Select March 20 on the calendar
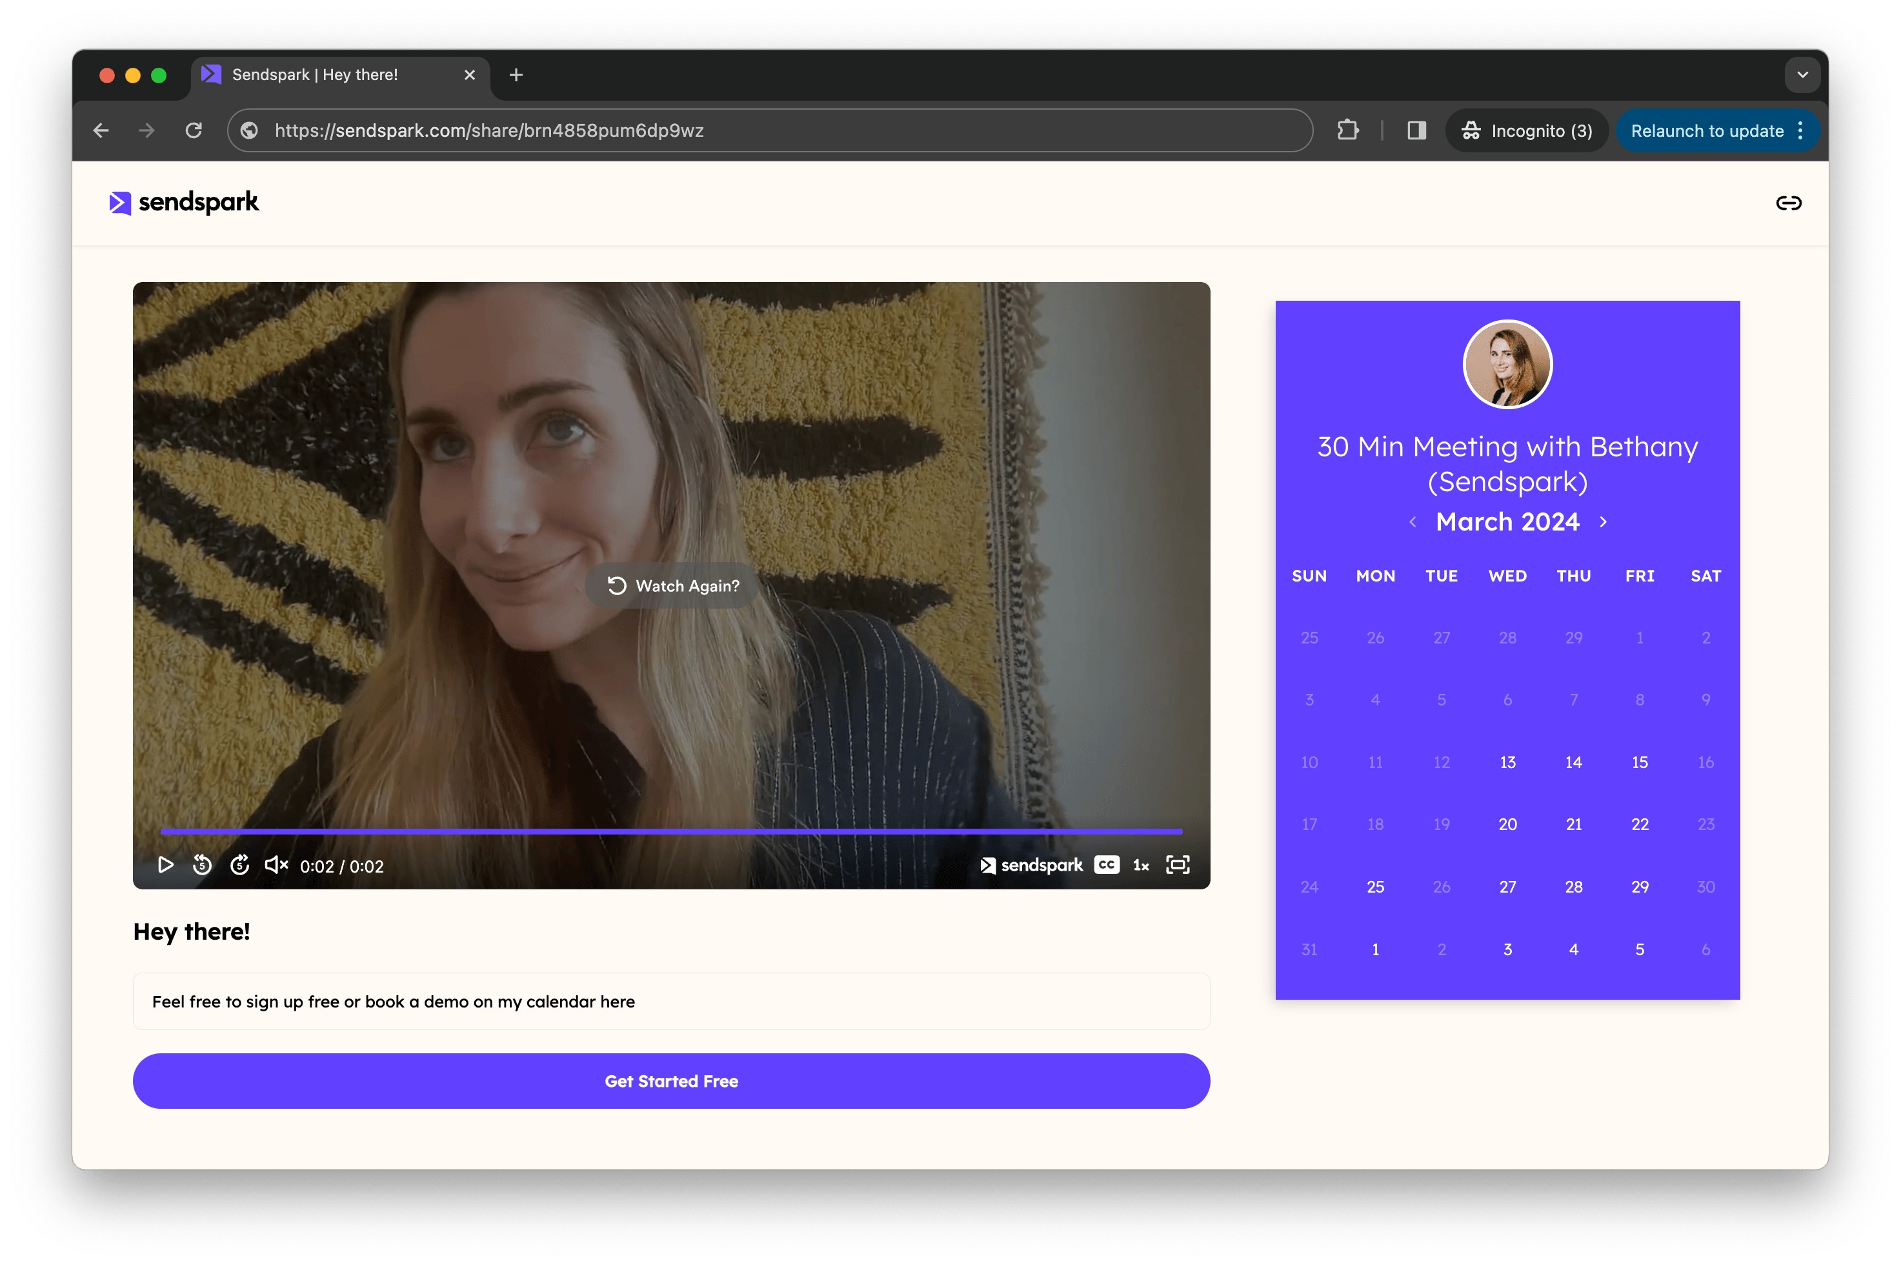Screen dimensions: 1901x1265 coord(1507,825)
